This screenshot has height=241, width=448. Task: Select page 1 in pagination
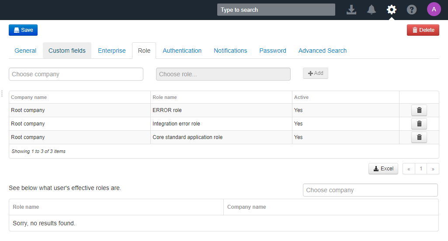point(421,169)
